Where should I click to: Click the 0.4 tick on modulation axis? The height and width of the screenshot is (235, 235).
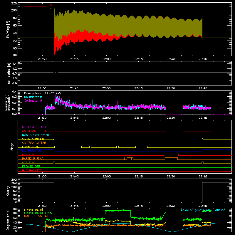tap(14, 91)
